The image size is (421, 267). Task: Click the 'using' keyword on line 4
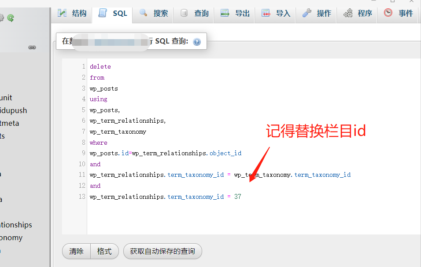[x=98, y=99]
